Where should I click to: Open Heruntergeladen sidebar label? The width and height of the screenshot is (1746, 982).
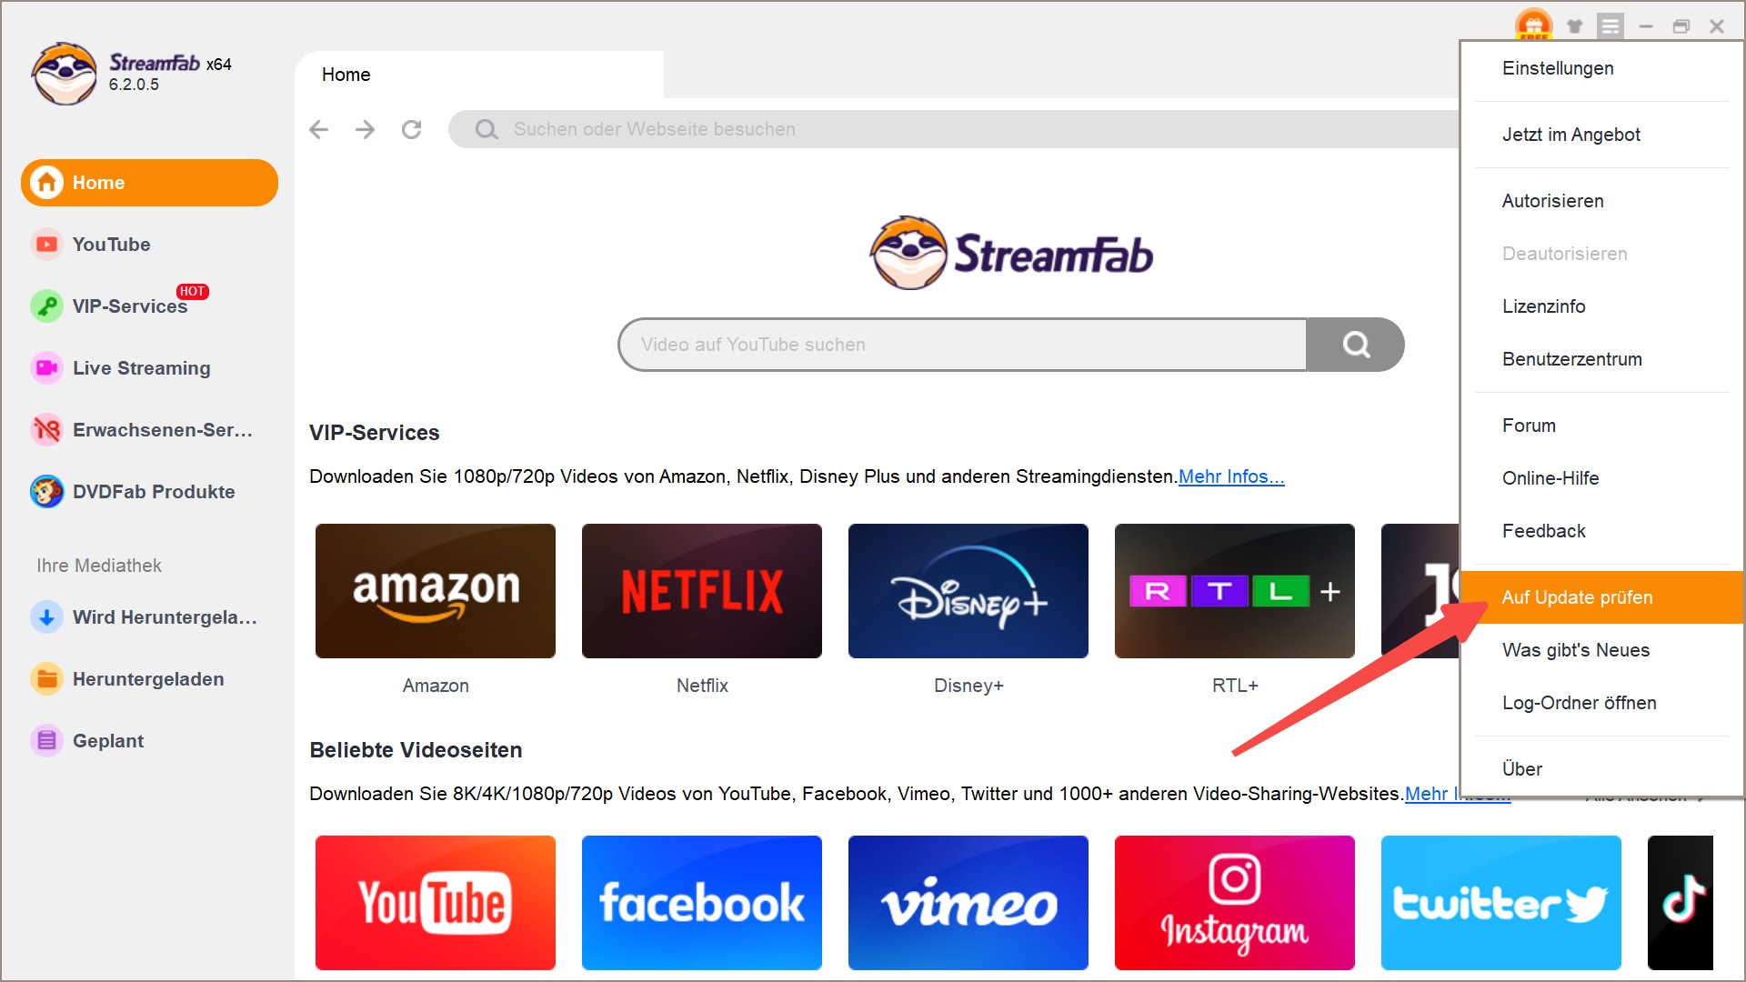click(x=148, y=679)
